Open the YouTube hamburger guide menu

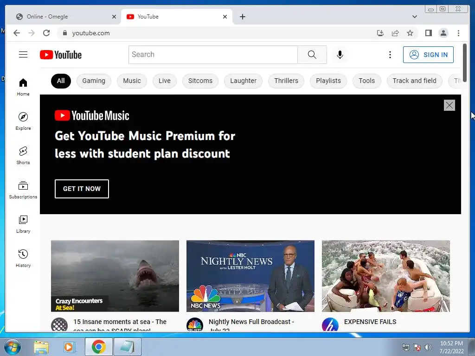(23, 55)
